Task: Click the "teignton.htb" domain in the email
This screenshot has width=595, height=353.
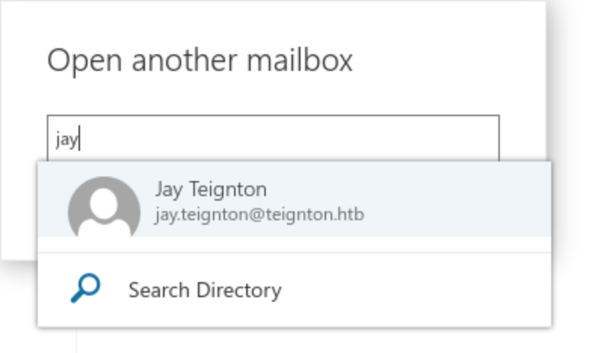Action: (315, 215)
